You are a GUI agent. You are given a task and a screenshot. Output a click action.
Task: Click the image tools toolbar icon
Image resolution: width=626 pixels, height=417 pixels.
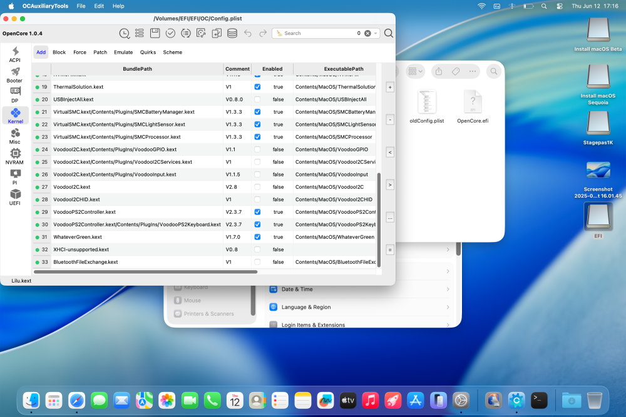[201, 33]
